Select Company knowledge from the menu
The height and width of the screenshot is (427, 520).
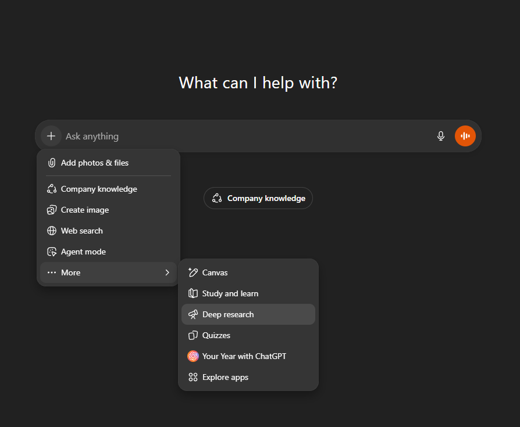click(99, 189)
